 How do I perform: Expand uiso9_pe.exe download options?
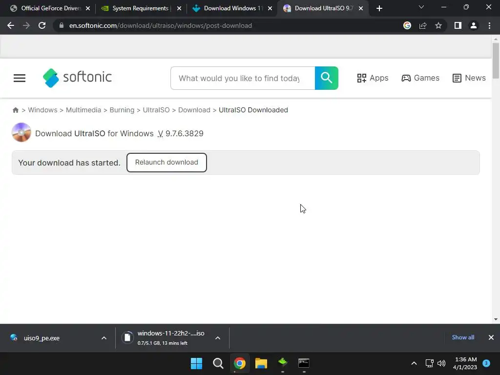click(104, 338)
